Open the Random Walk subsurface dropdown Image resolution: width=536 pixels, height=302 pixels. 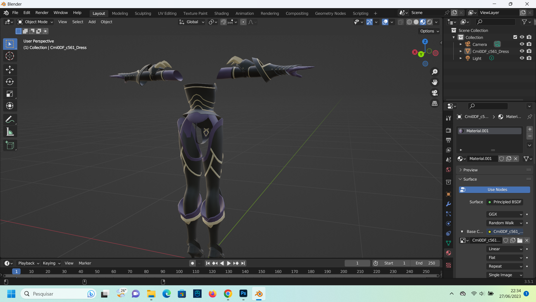[505, 223]
